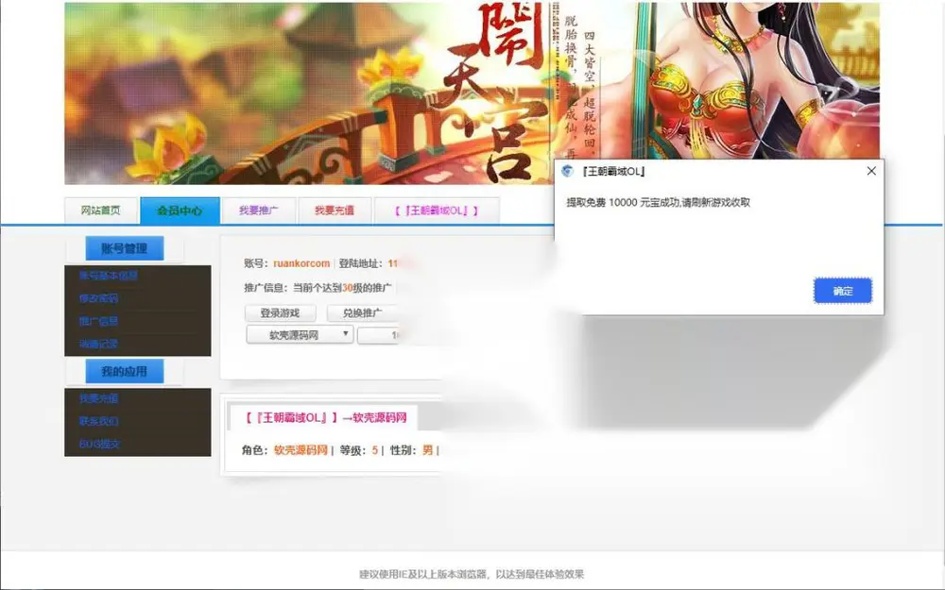
Task: Click the 『王朝霸域OL』 dialog title text
Action: click(613, 172)
